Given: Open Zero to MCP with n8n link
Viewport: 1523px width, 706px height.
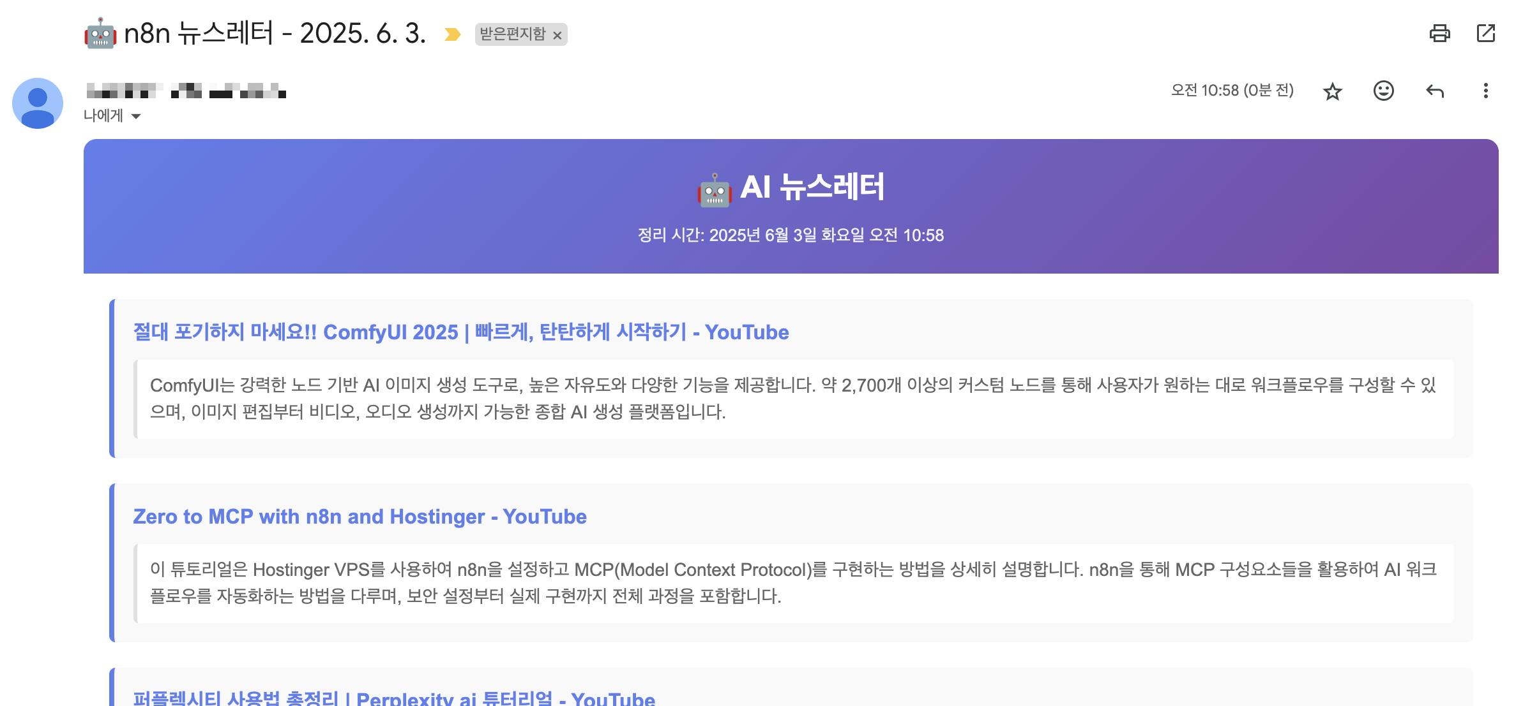Looking at the screenshot, I should click(x=360, y=517).
